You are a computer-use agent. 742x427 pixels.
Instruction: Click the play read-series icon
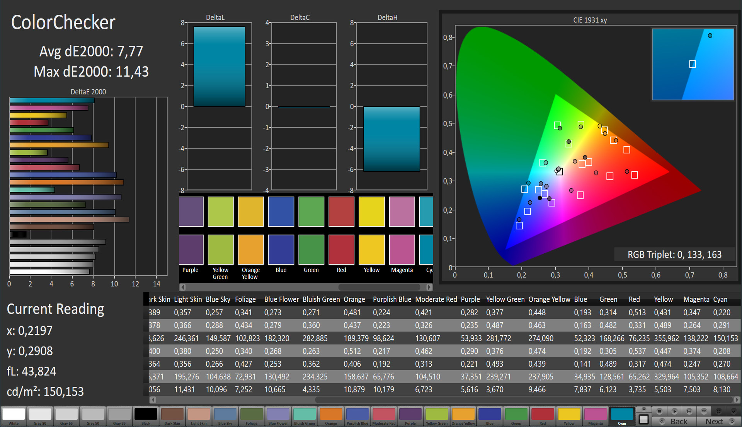click(674, 411)
